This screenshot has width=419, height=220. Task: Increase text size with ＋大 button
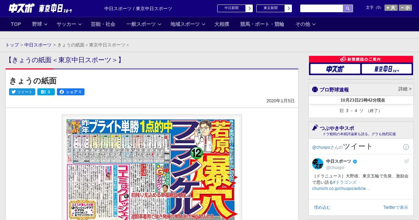coord(391,8)
